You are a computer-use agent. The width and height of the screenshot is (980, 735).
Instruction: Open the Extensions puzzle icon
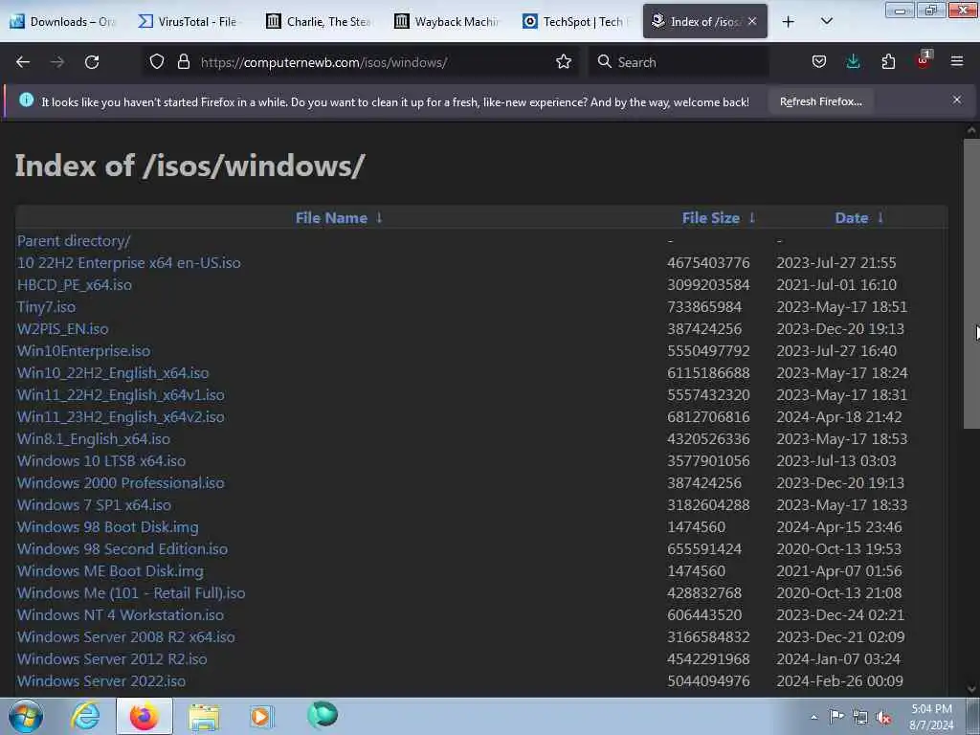[888, 62]
